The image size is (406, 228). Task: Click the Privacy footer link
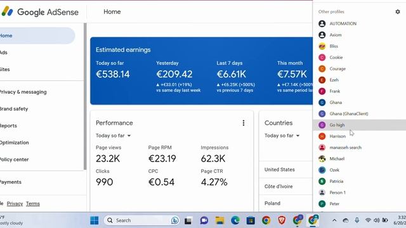[15, 204]
